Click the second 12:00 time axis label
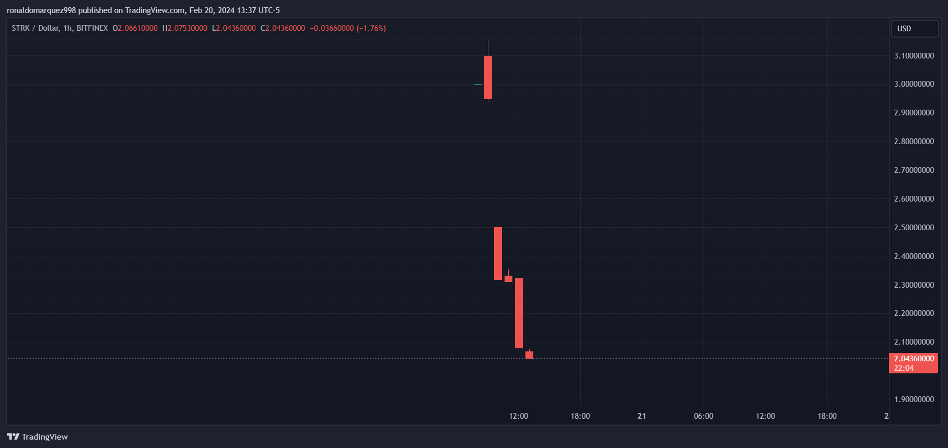This screenshot has width=948, height=448. (x=766, y=416)
